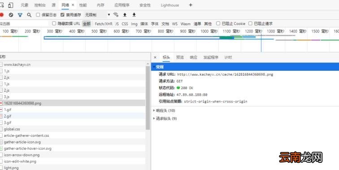Select the global.css request row
This screenshot has width=339, height=170.
[x=73, y=129]
